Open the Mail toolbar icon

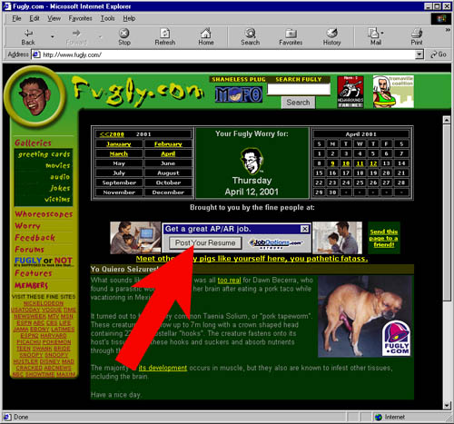pyautogui.click(x=374, y=33)
